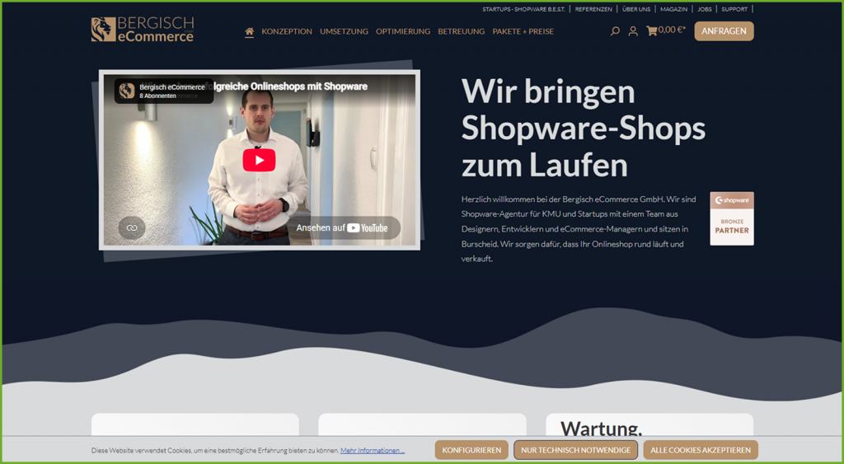Click the headline Wir bringen Shopware-Shops
Screen dimensions: 844x464
[x=583, y=128]
